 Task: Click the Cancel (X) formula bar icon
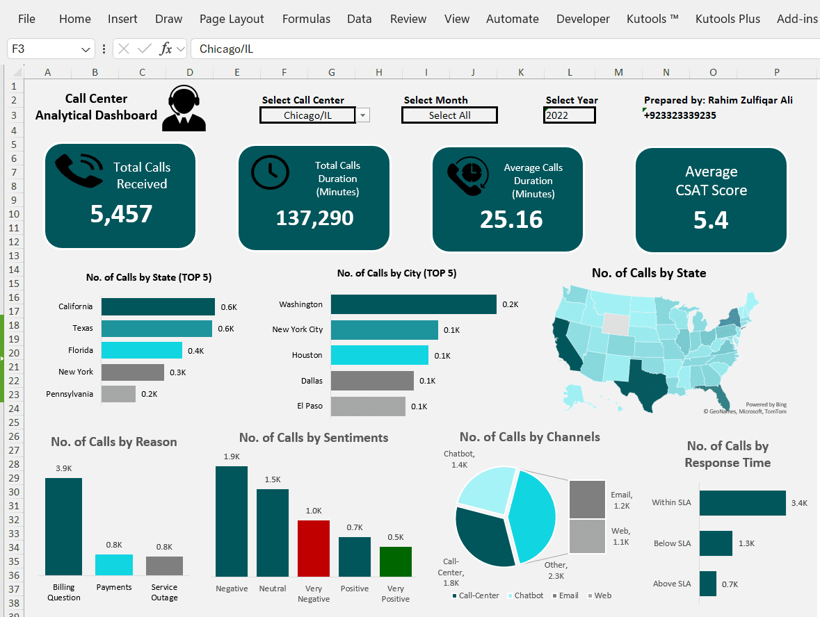pyautogui.click(x=124, y=49)
